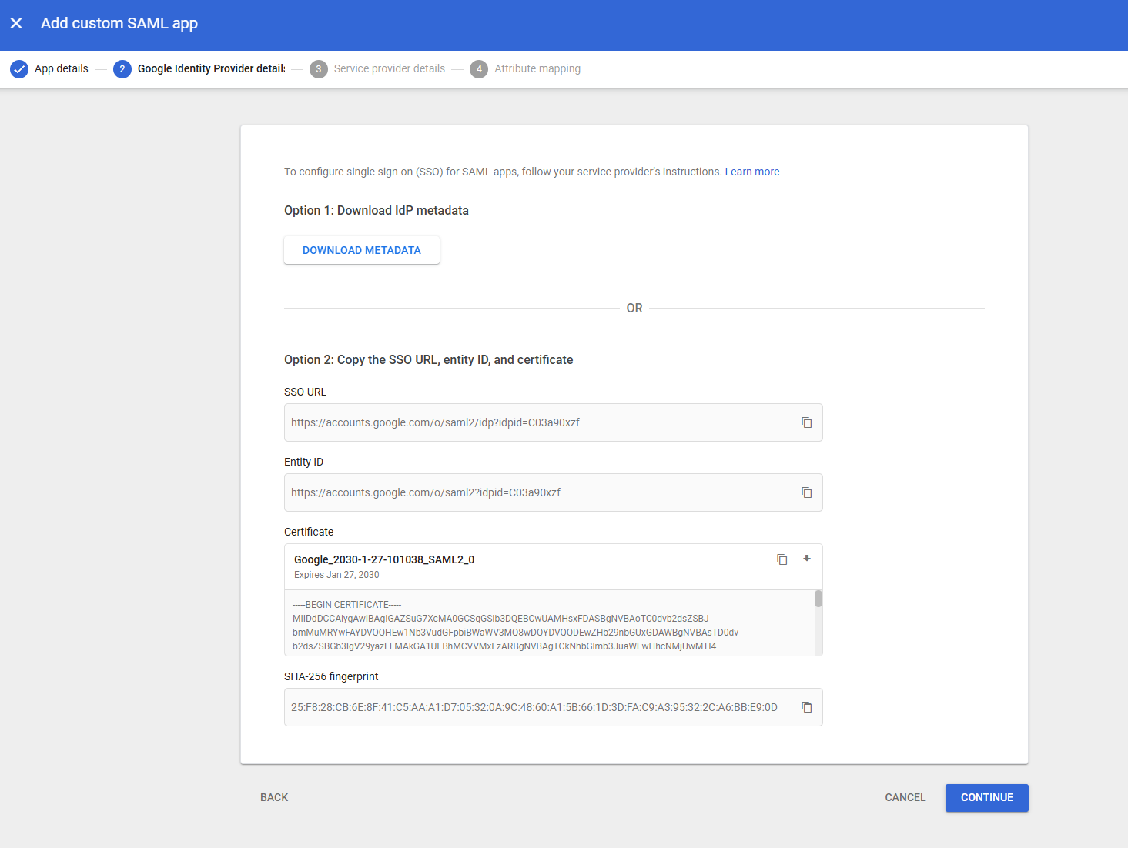Click the App details checkmark icon
This screenshot has height=848, width=1128.
19,69
